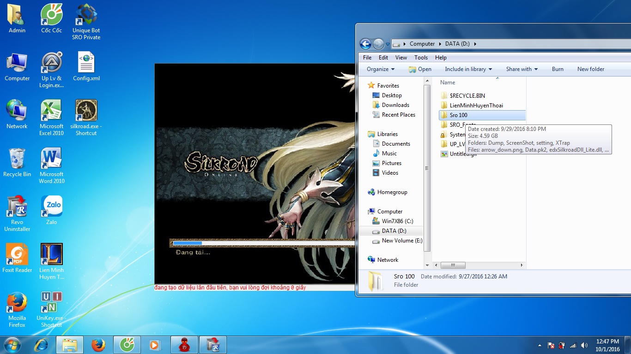Open media player taskbar icon
This screenshot has height=354, width=631.
(x=155, y=345)
